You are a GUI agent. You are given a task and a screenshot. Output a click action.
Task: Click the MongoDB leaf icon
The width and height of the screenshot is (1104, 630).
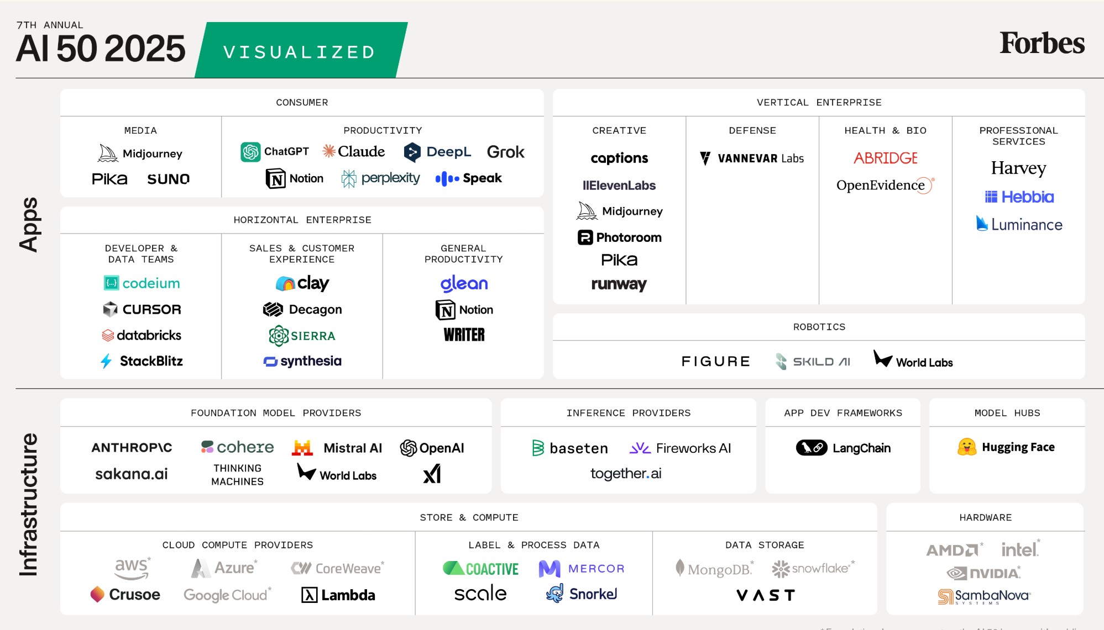680,568
